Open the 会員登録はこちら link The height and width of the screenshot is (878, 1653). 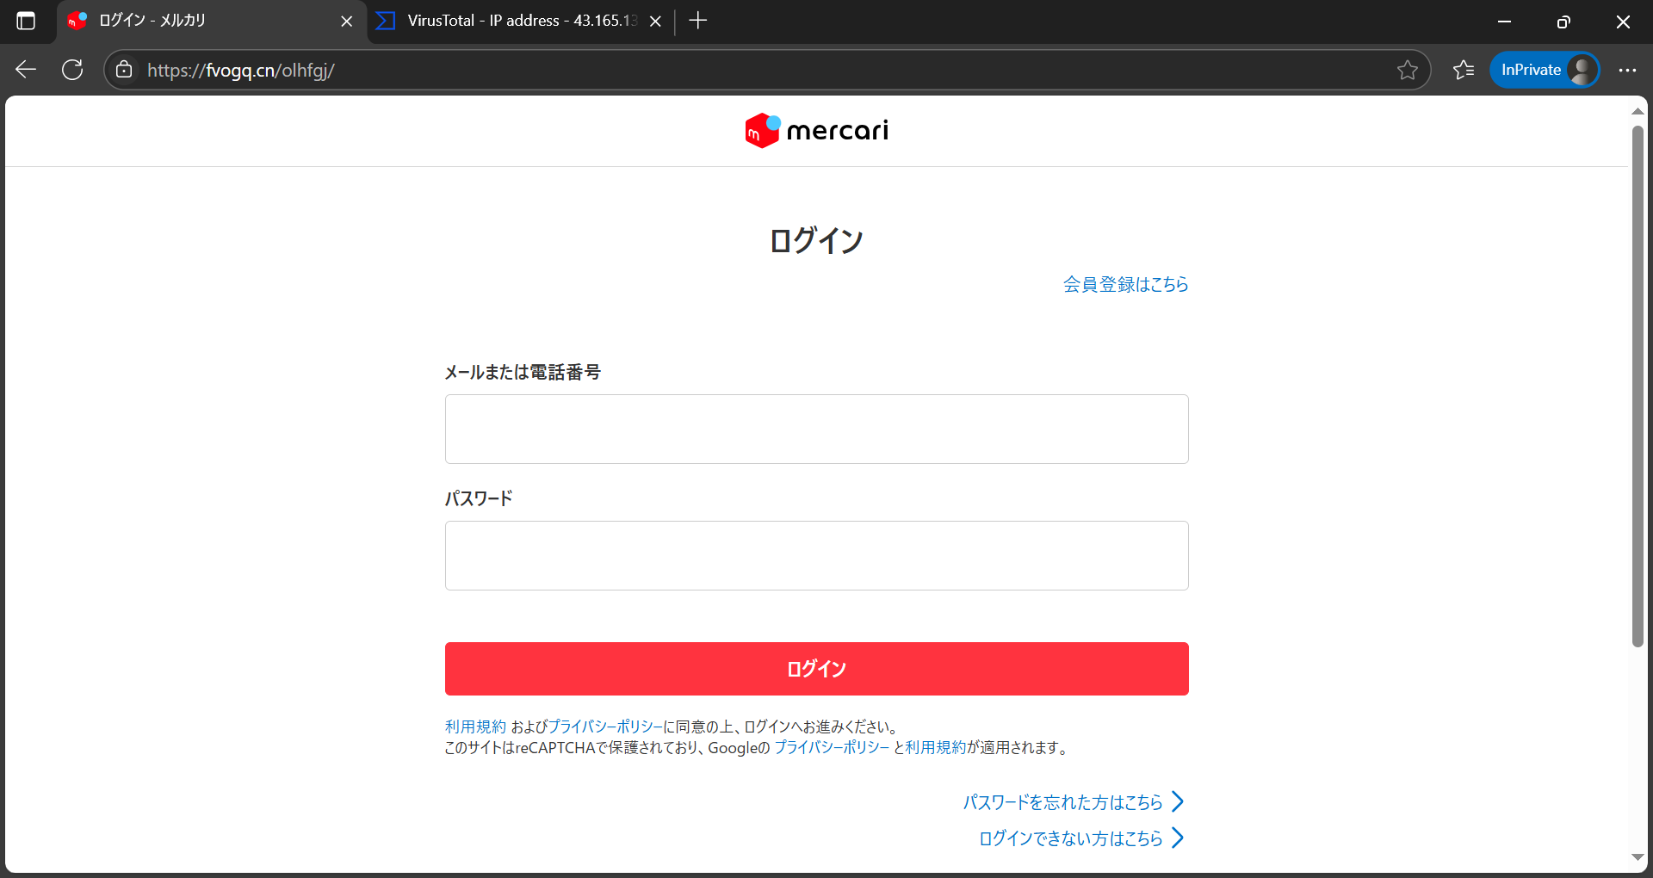point(1125,284)
